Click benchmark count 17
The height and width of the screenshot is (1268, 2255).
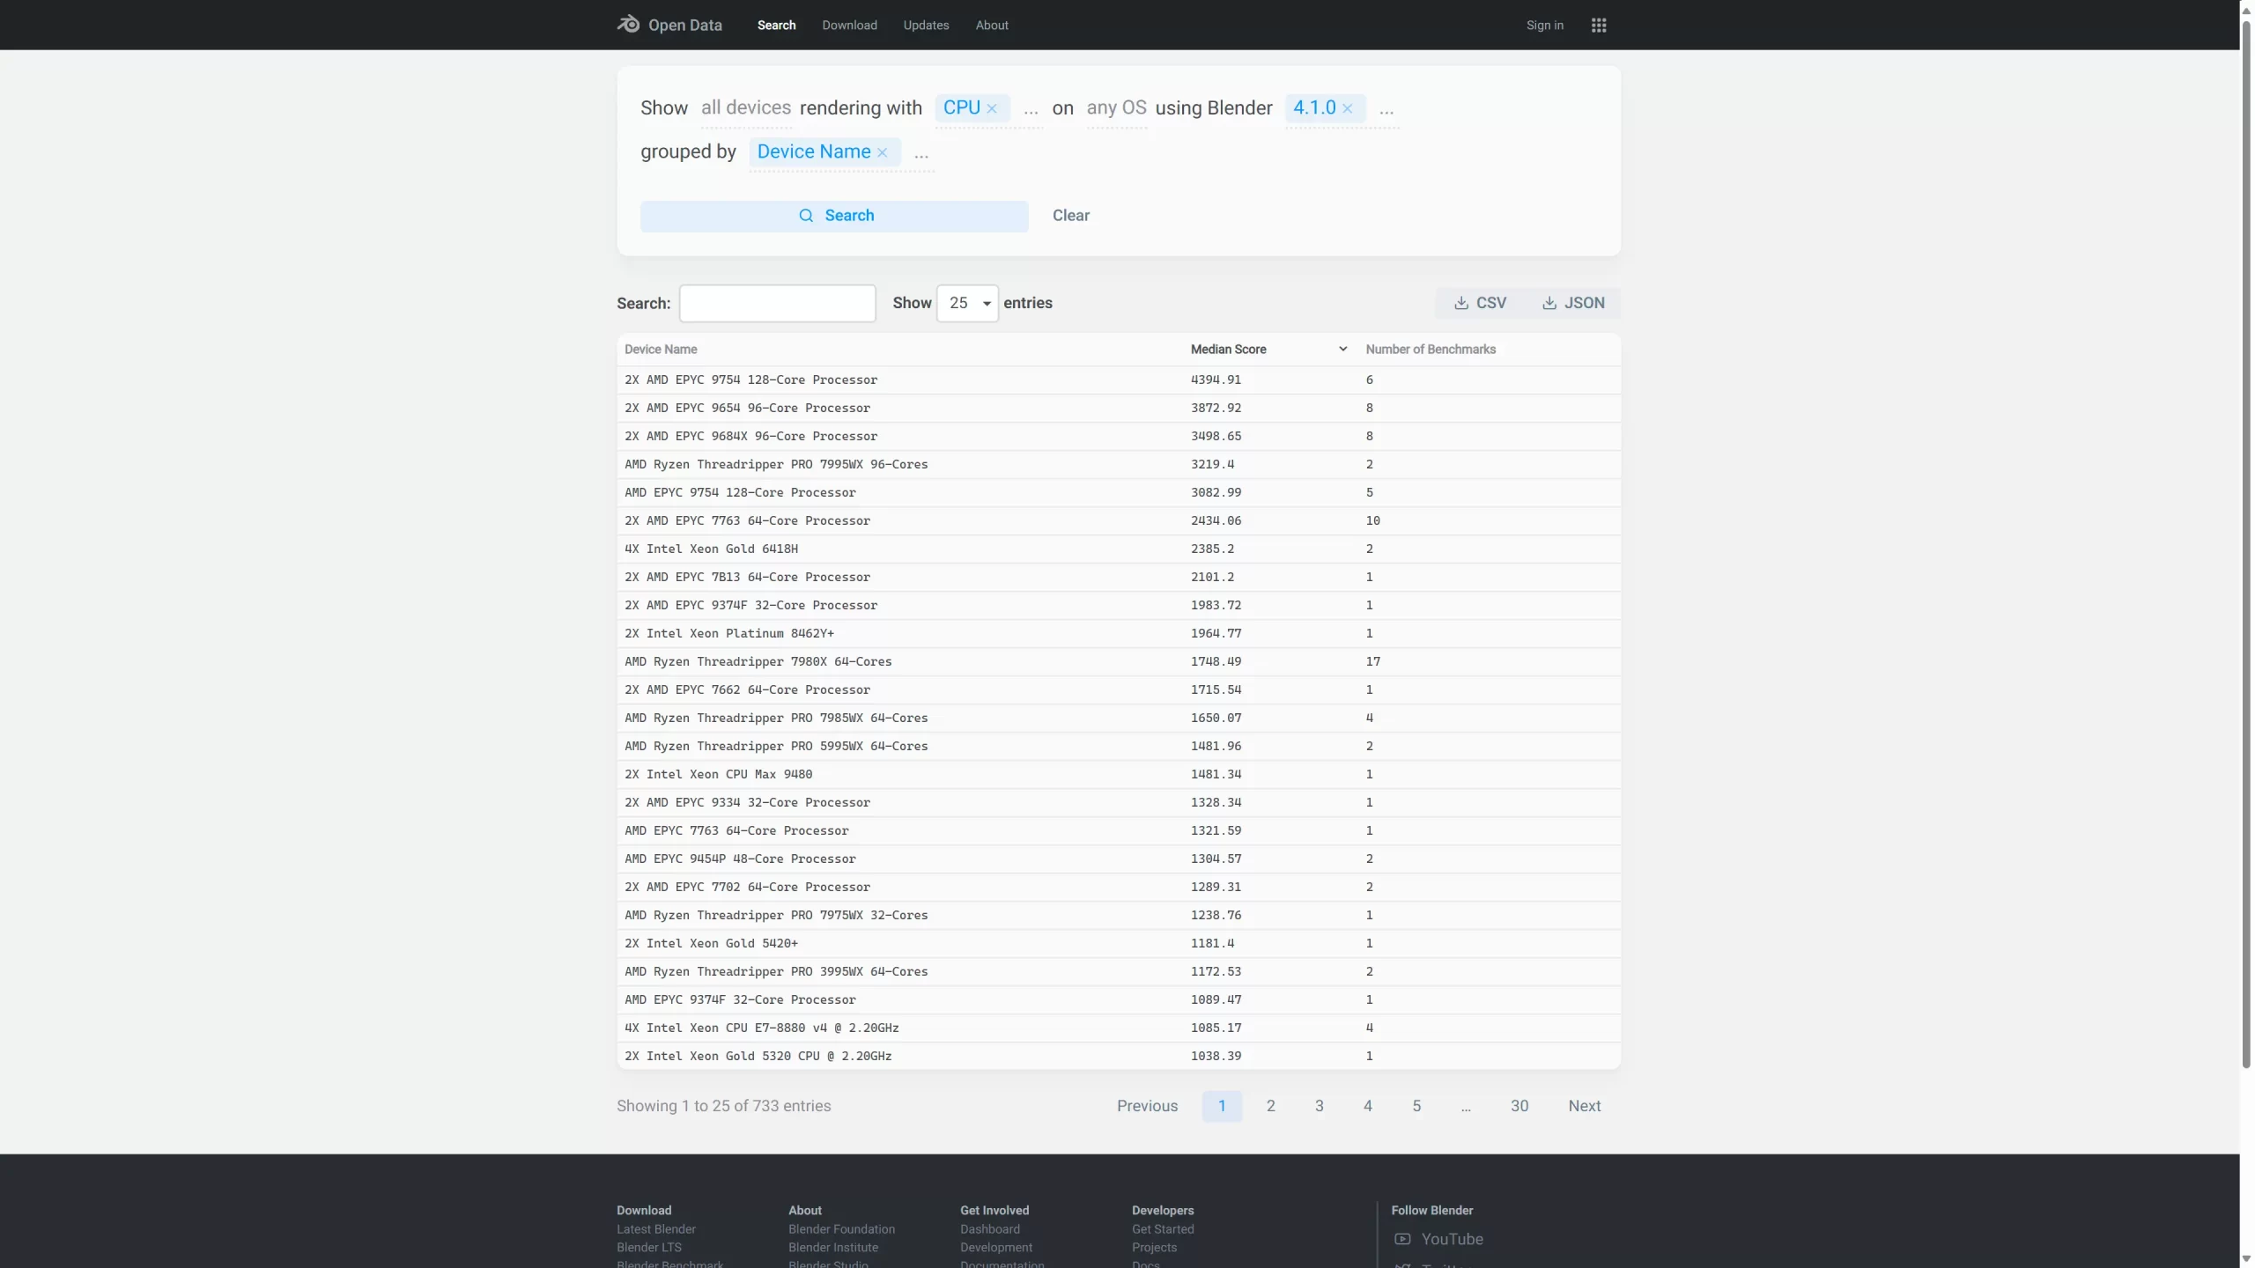tap(1372, 662)
